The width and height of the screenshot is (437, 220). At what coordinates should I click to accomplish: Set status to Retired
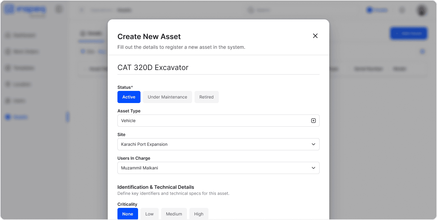(207, 97)
